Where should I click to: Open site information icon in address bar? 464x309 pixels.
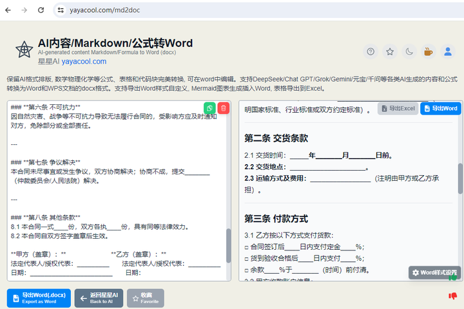tap(61, 10)
